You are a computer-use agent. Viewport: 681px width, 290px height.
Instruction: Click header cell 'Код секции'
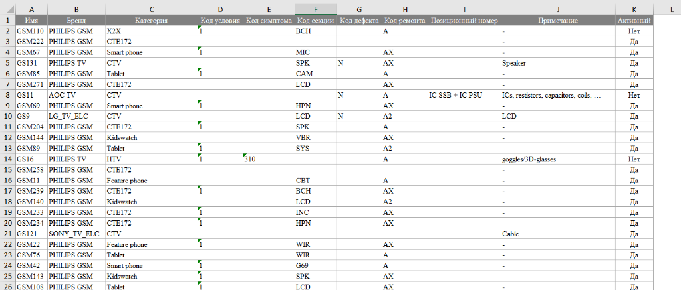(x=316, y=21)
